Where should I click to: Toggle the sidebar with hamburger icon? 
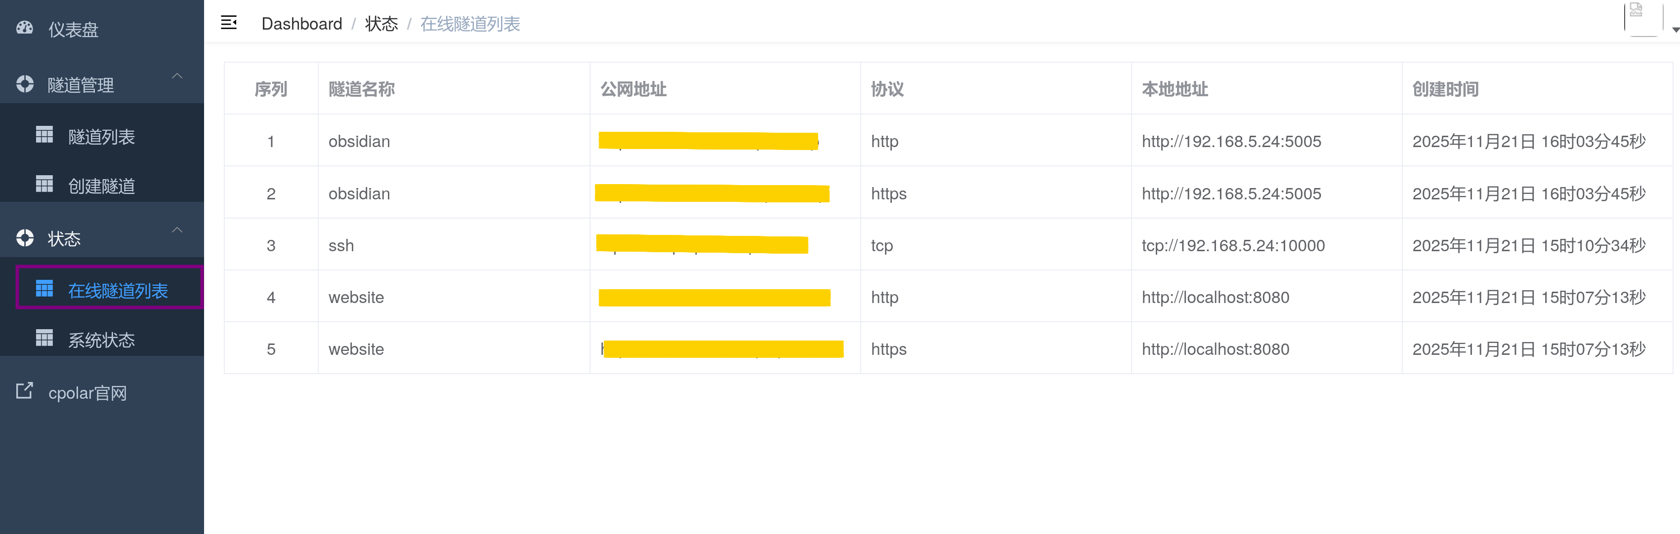[229, 23]
